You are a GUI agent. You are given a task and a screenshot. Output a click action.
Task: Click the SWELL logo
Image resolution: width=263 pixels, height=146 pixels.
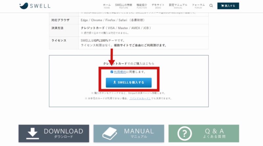point(35,6)
